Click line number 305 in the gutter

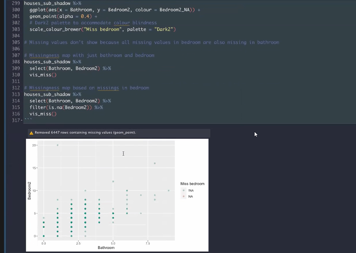click(x=16, y=42)
